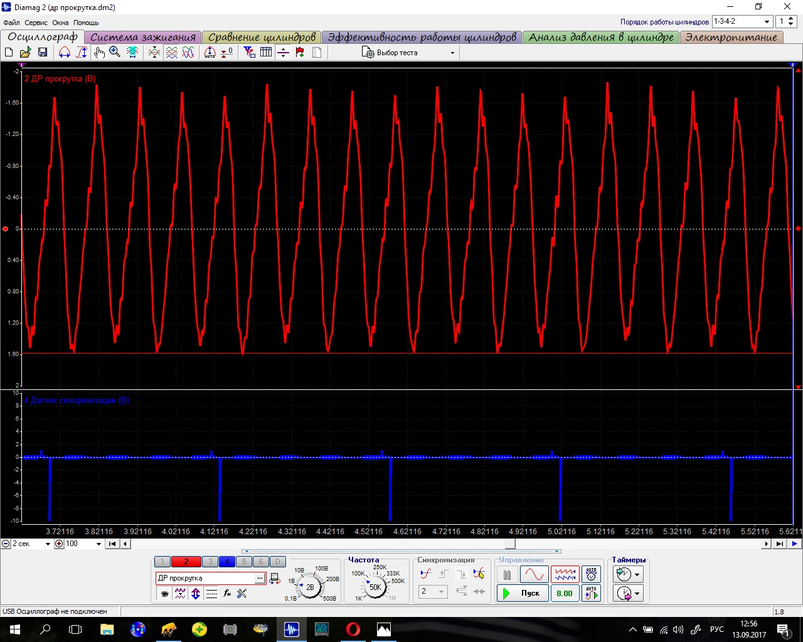This screenshot has height=642, width=803.
Task: Create a new file using toolbar icon
Action: [9, 53]
